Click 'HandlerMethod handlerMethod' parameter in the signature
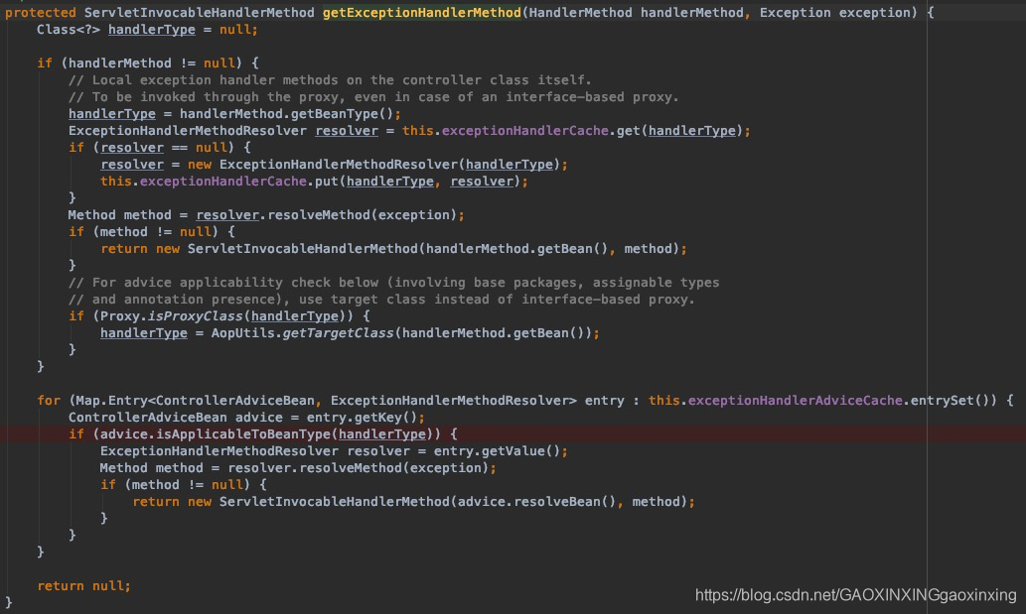1026x614 pixels. (636, 13)
